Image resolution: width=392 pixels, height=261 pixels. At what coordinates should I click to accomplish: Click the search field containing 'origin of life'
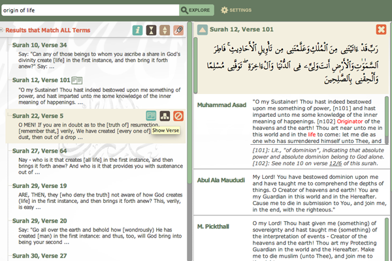(x=90, y=10)
